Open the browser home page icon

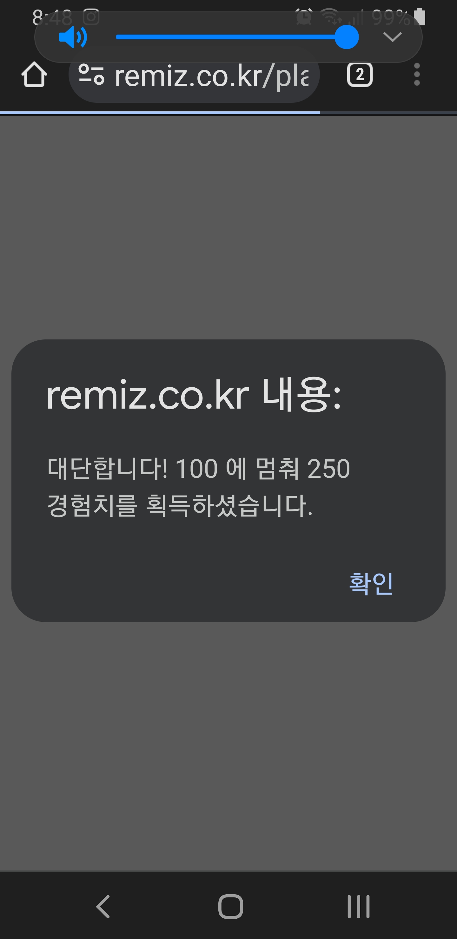(x=34, y=75)
